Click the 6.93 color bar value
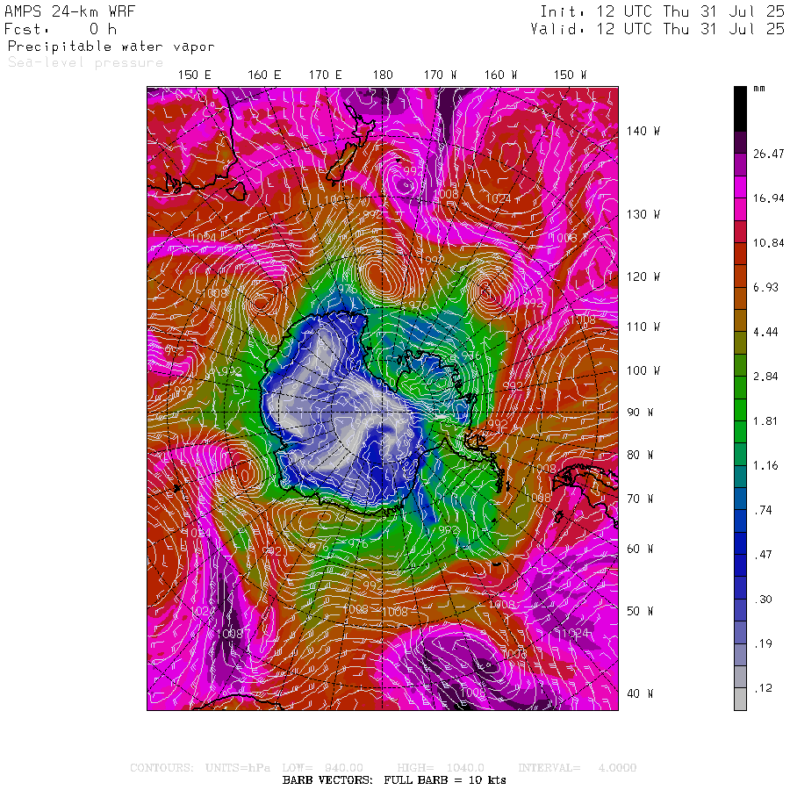The image size is (790, 790). tap(765, 288)
